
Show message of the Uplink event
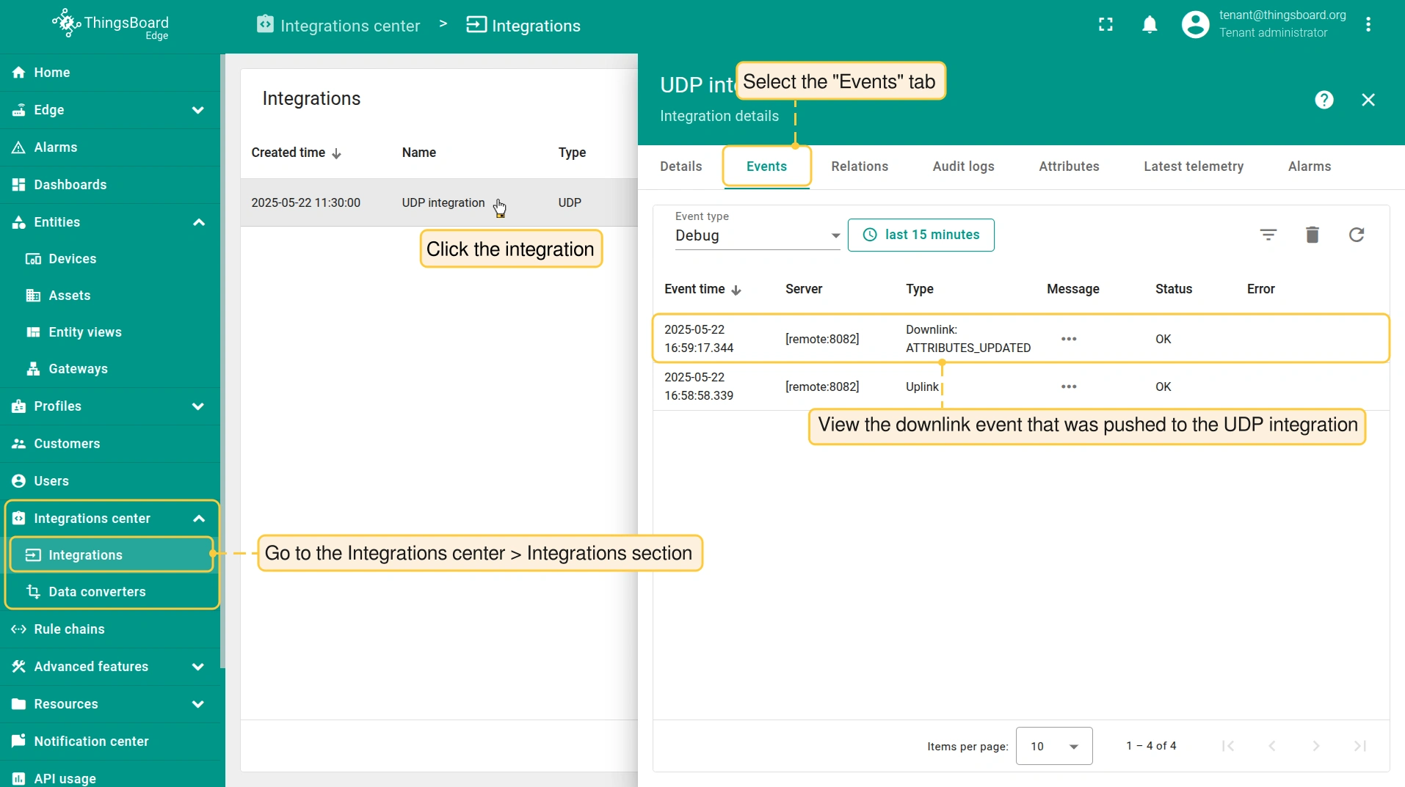(1068, 387)
